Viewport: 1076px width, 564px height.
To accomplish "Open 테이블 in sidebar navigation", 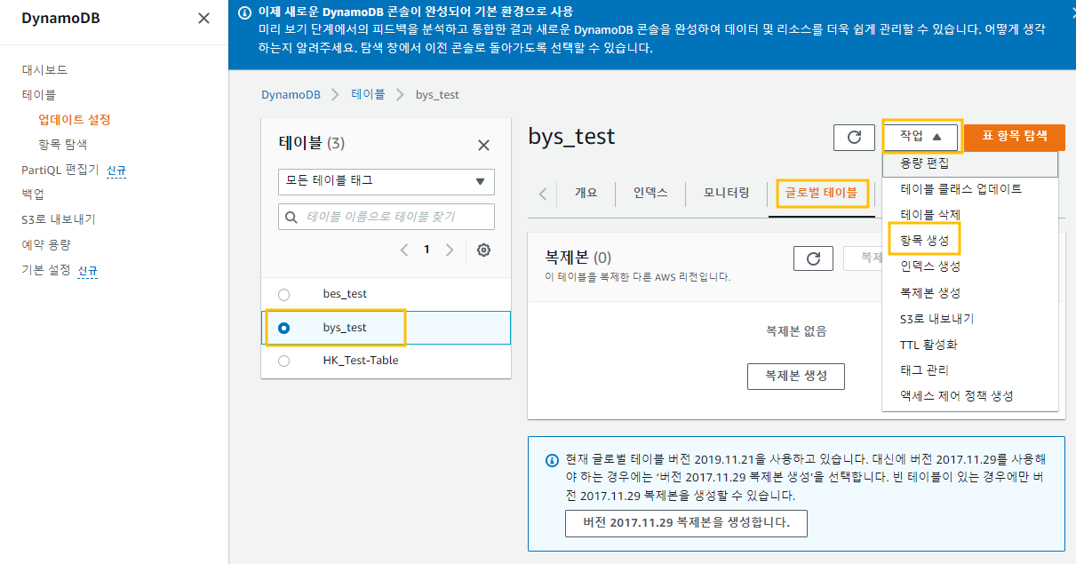I will coord(39,94).
